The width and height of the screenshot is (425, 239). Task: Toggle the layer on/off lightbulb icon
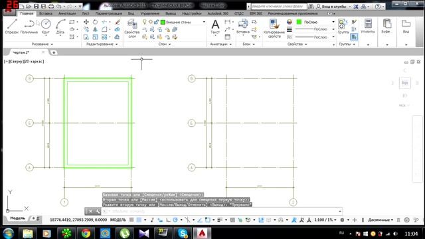pyautogui.click(x=145, y=22)
